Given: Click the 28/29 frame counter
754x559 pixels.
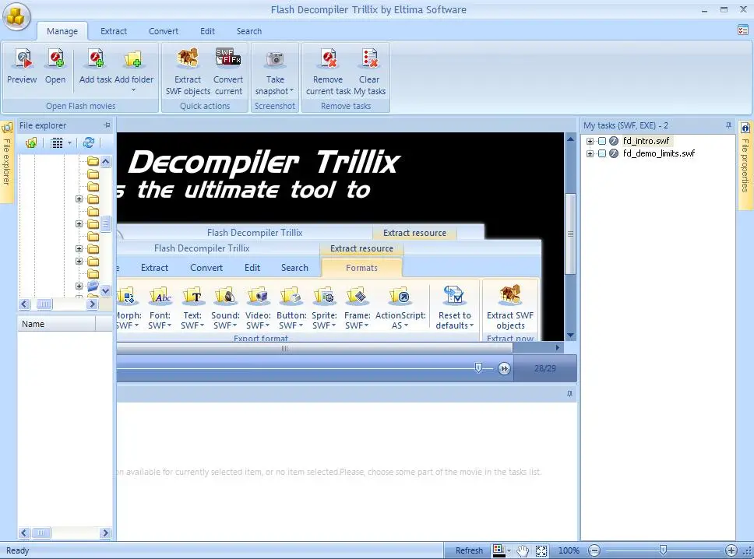Looking at the screenshot, I should (544, 369).
